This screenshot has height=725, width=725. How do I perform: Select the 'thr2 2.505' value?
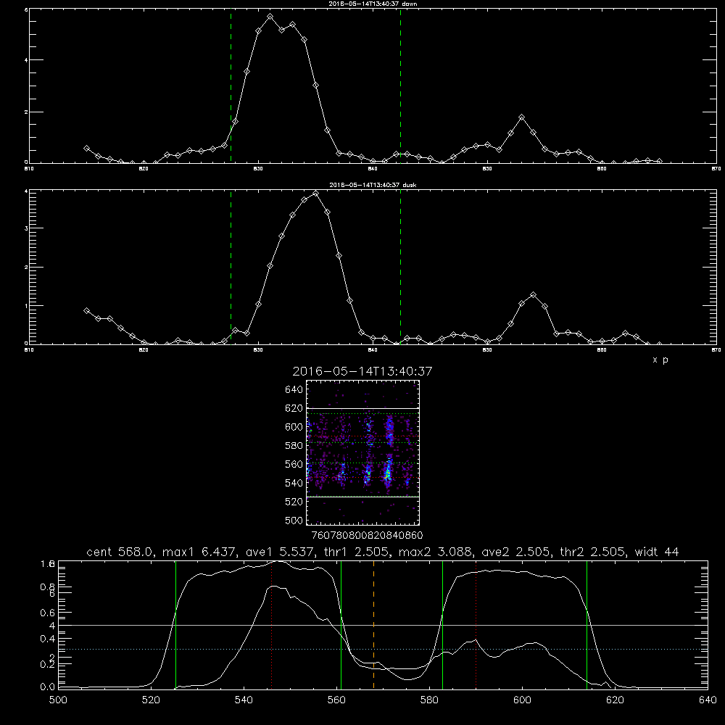pyautogui.click(x=592, y=552)
